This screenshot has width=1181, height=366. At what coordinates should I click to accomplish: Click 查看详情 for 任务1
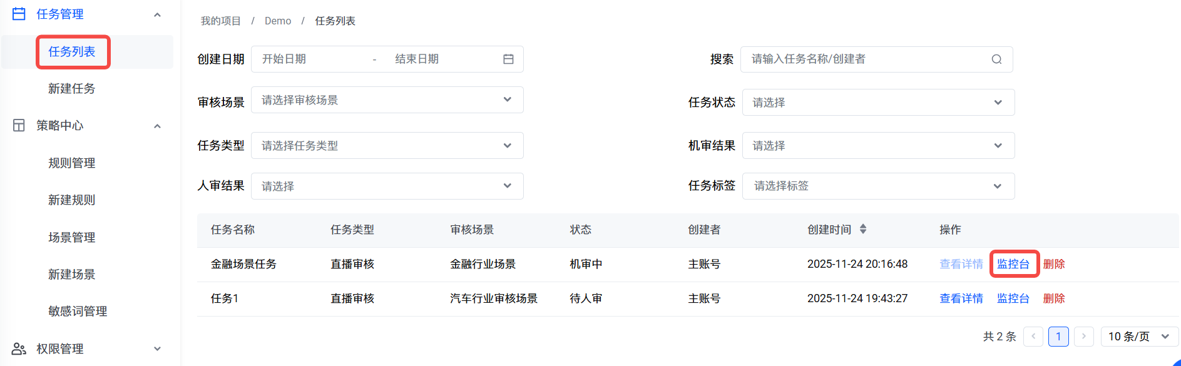point(961,298)
